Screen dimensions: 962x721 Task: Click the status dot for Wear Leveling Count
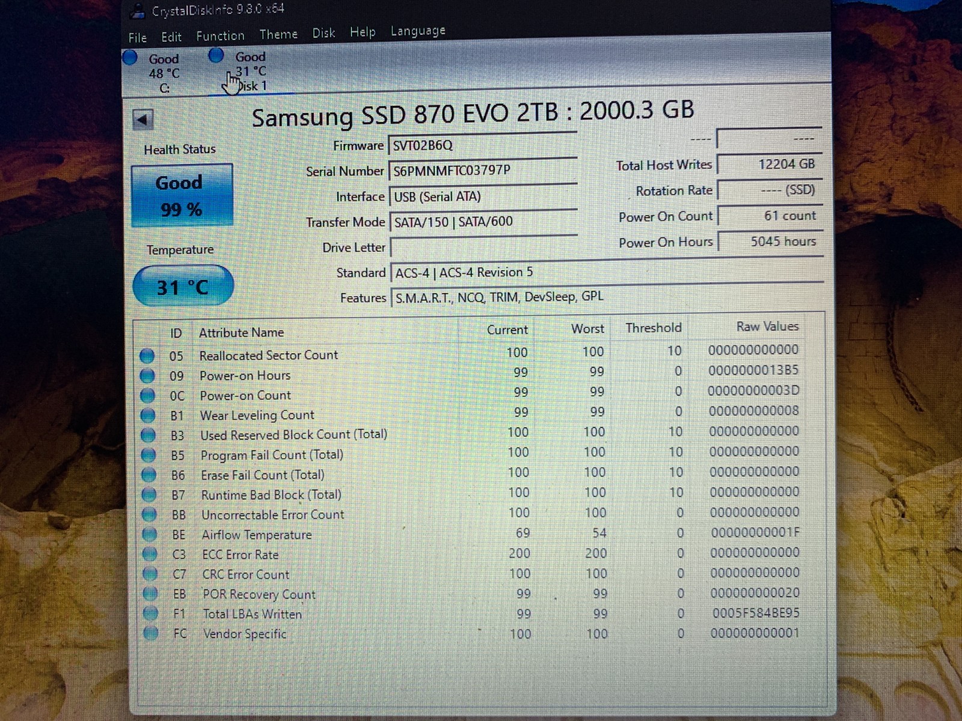click(x=148, y=416)
